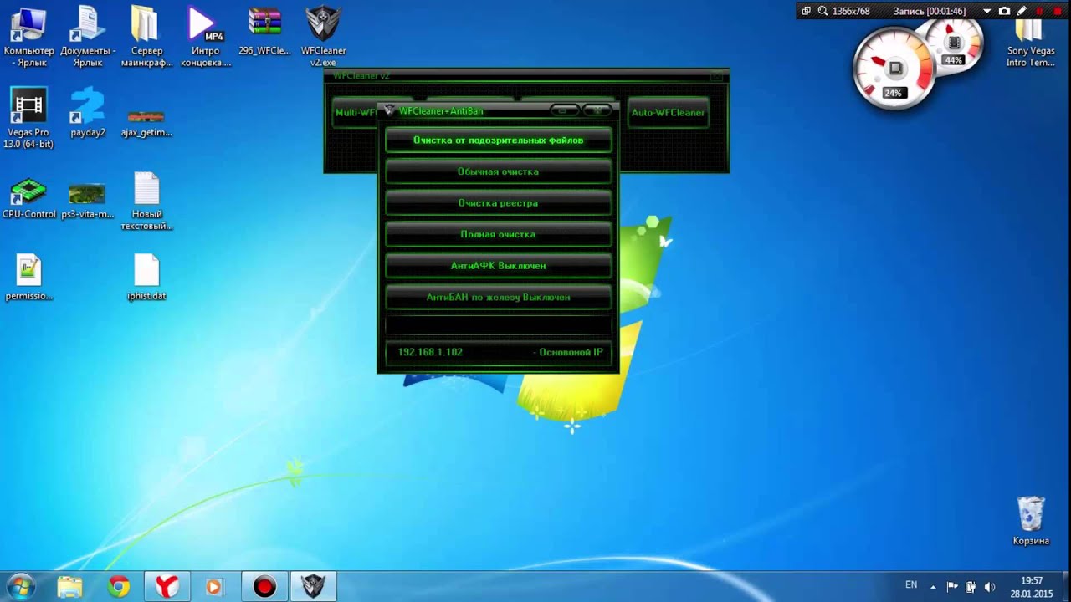Close the WFCleaner v2 background window
The height and width of the screenshot is (602, 1071).
[x=716, y=76]
